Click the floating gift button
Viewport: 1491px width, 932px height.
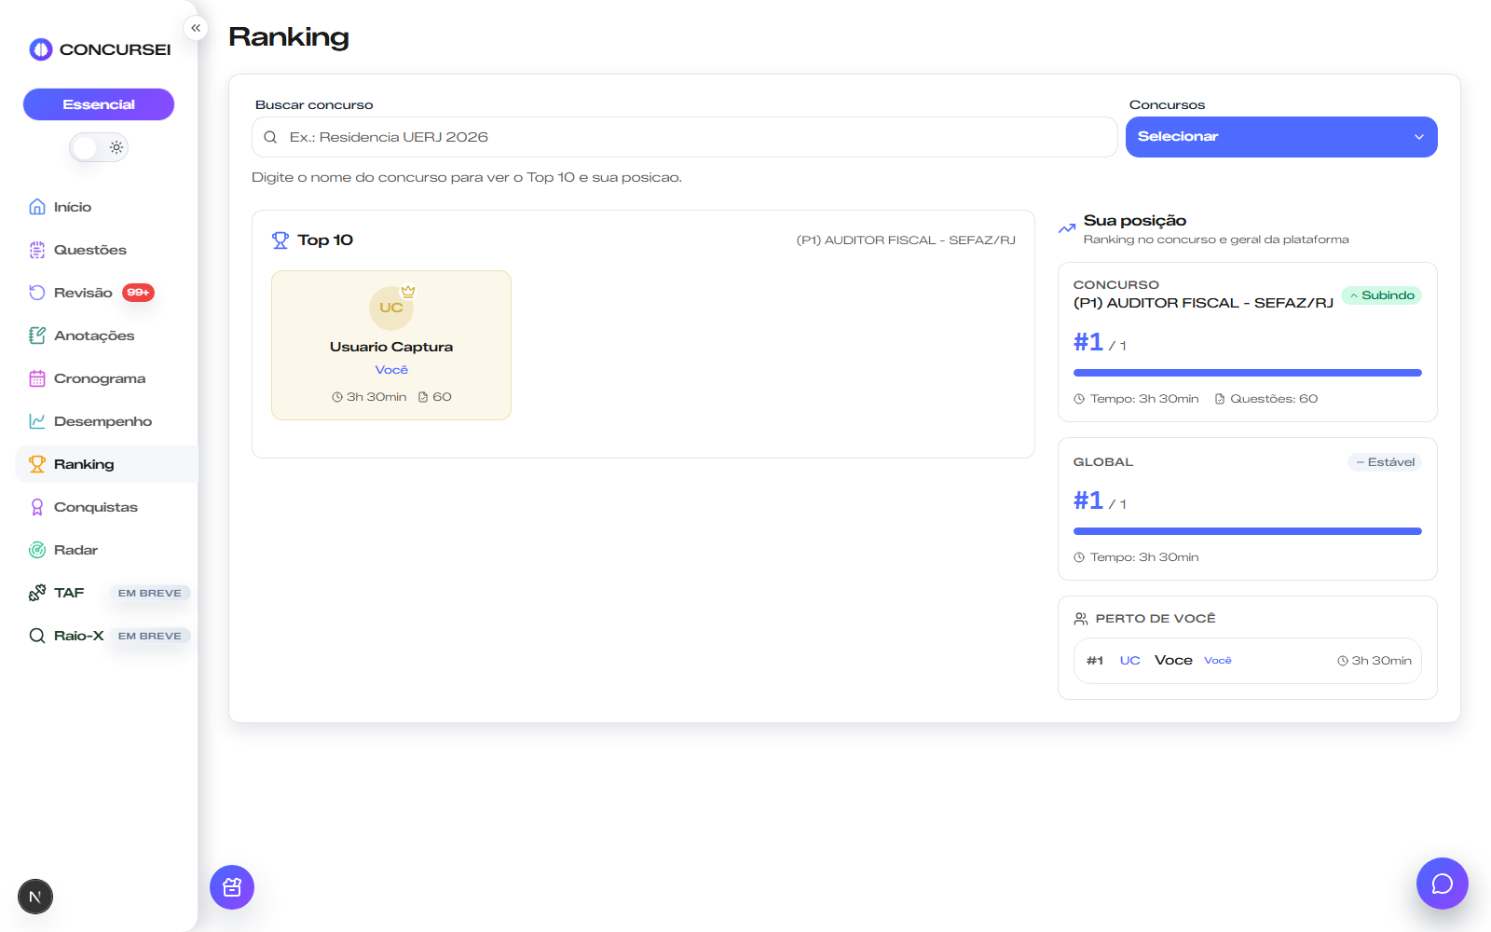[232, 887]
